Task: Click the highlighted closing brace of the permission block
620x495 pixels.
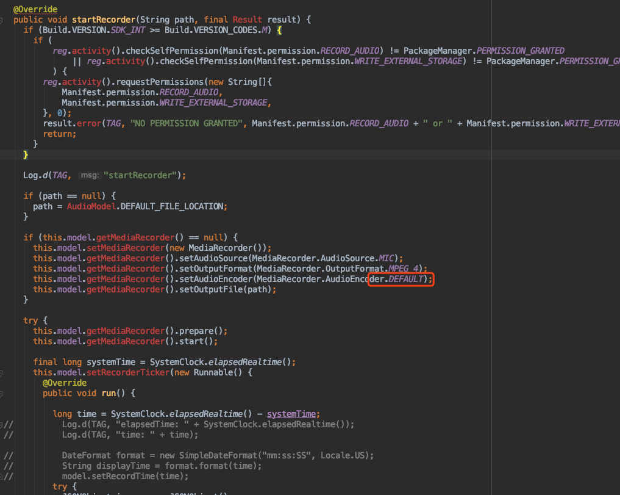Action: point(26,154)
